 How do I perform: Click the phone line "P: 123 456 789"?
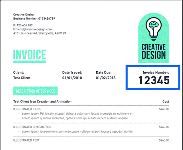tap(23, 25)
